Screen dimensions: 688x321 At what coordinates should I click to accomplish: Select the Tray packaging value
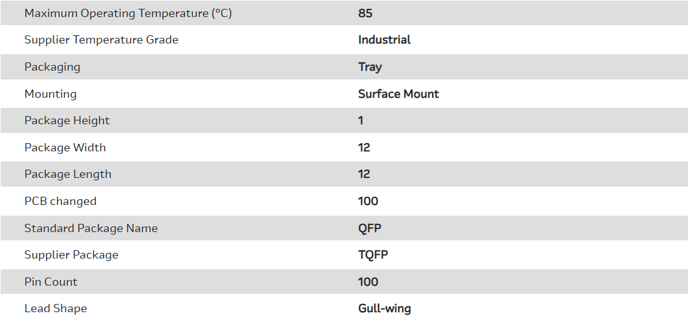[370, 67]
